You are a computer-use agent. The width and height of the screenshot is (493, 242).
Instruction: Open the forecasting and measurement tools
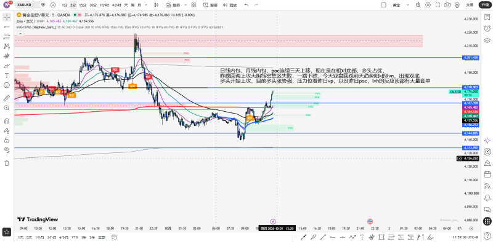[7, 56]
